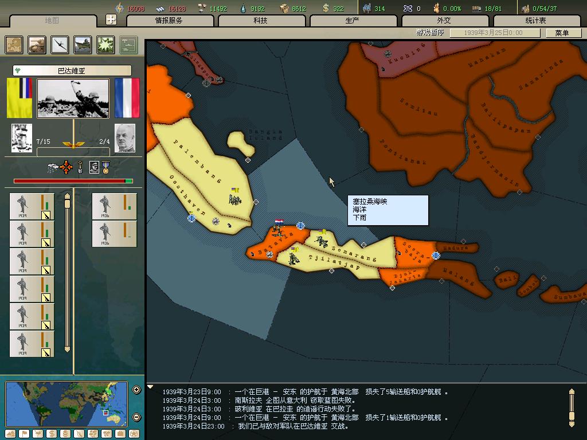Click the manpower soldiers icon
This screenshot has width=587, height=440.
click(366, 8)
